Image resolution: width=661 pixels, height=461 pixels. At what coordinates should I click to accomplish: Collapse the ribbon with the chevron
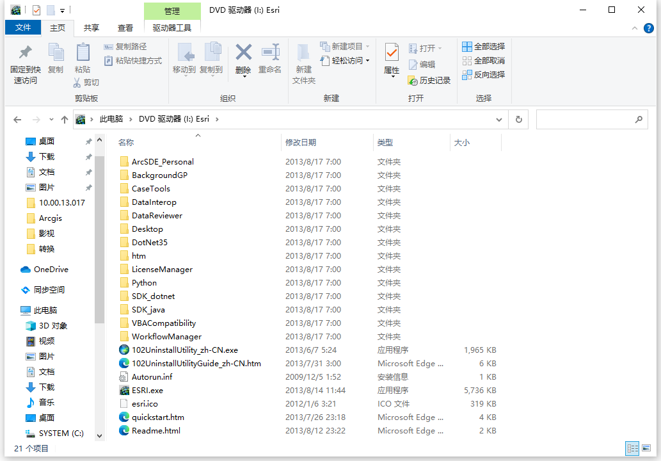coord(634,28)
